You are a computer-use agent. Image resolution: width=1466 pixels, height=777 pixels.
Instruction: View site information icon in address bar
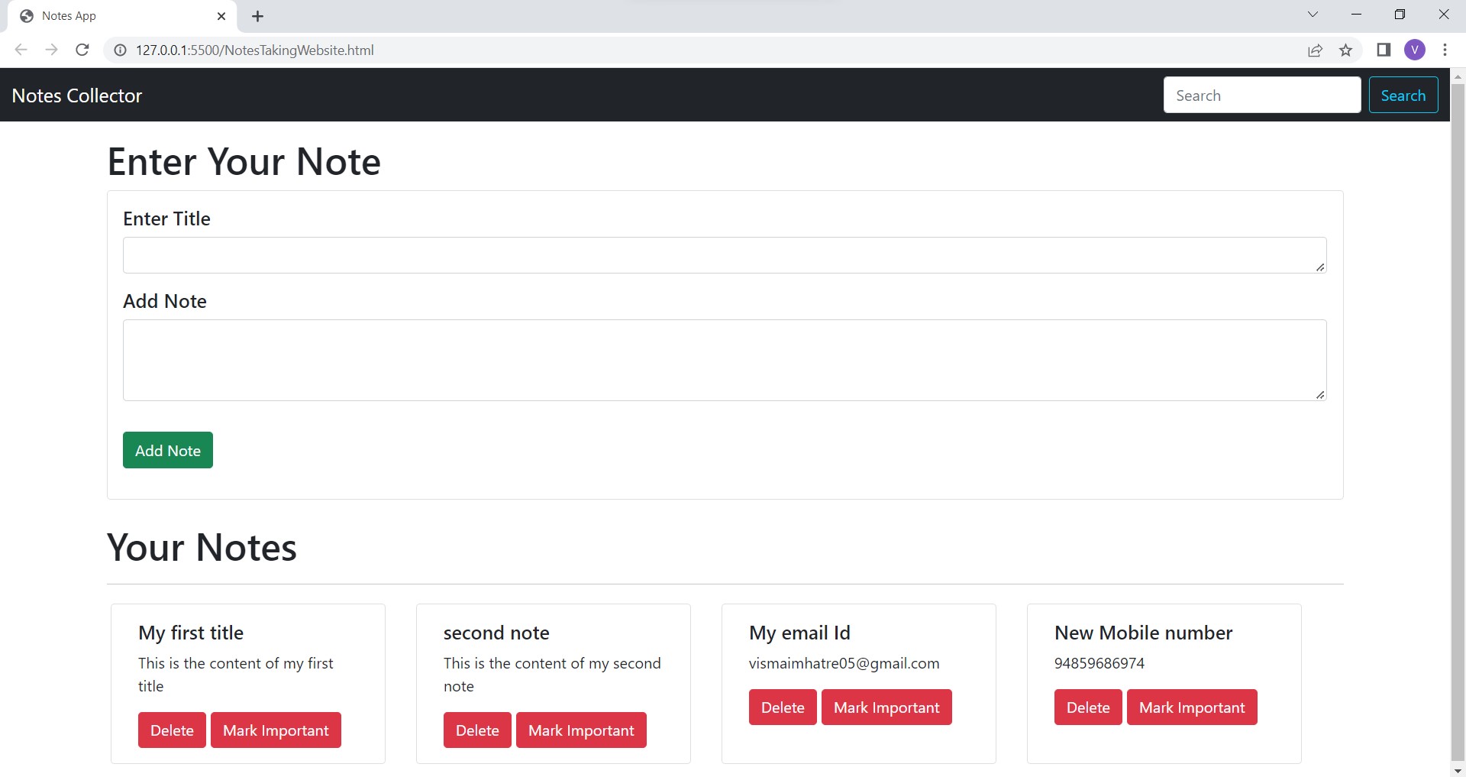pyautogui.click(x=120, y=50)
